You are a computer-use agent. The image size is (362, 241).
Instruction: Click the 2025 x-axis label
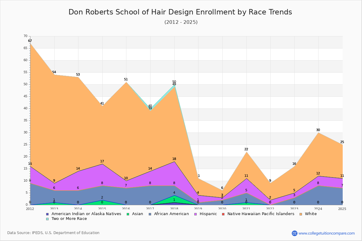point(342,208)
